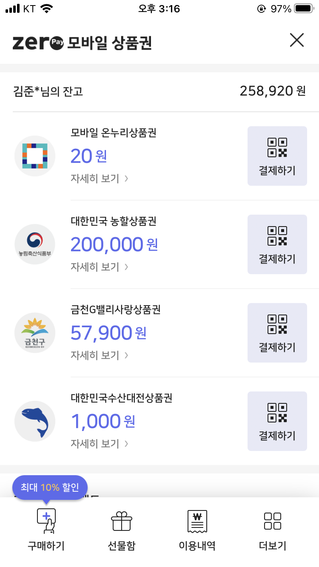Tap the 금천구 logo icon
Screen dimensions: 319x567
coord(35,333)
